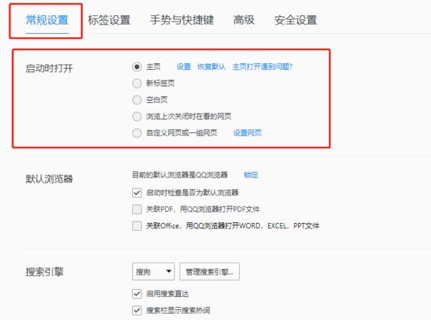The image size is (431, 320).
Task: Click the 设置网页 link
Action: [x=247, y=133]
